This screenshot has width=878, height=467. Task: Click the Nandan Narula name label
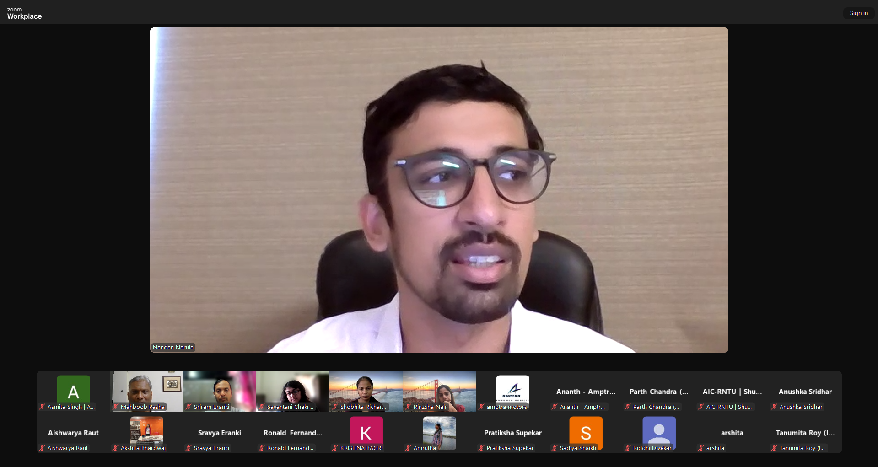173,347
